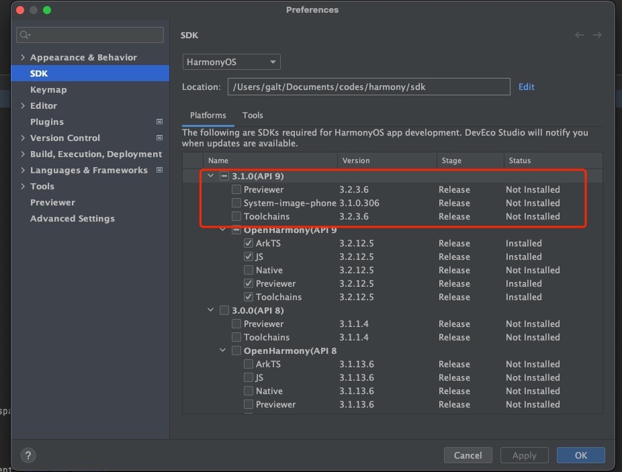Expand Languages & Frameworks section
Screen dimensions: 622x472
pyautogui.click(x=23, y=170)
